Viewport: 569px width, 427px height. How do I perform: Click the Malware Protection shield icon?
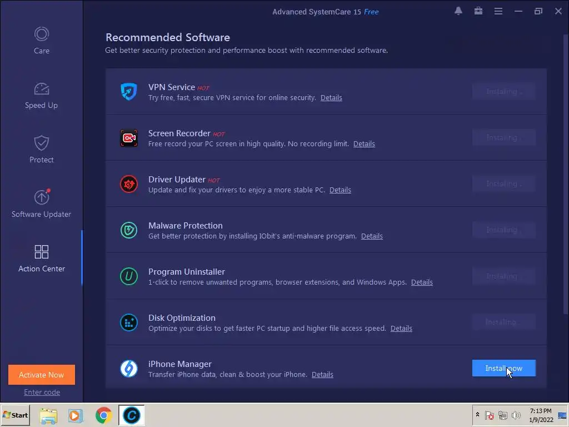[x=129, y=230]
